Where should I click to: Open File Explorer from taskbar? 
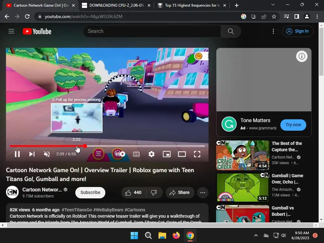pos(162,235)
